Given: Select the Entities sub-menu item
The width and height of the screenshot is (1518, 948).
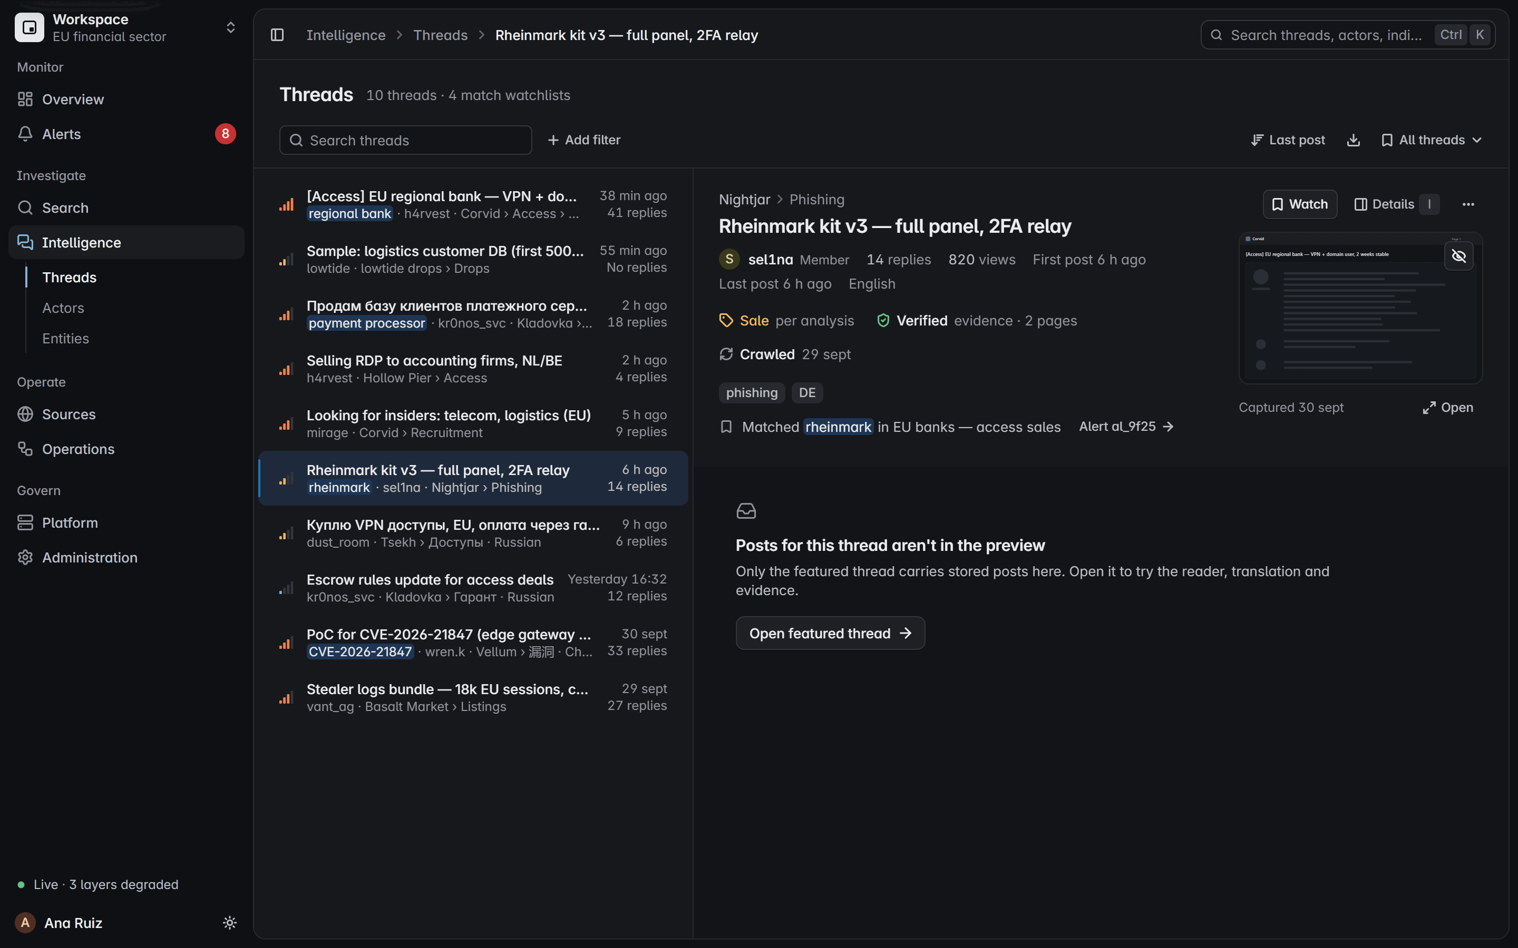Looking at the screenshot, I should pyautogui.click(x=65, y=339).
